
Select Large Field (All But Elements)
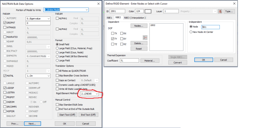[57, 57]
